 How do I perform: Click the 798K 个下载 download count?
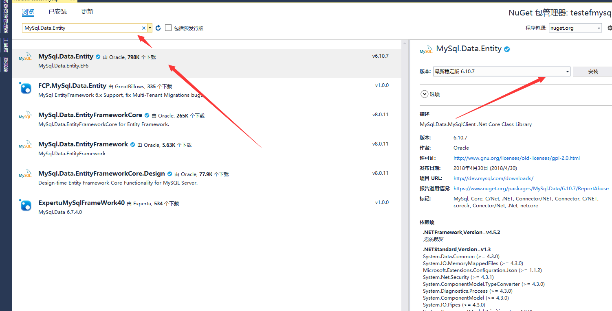(x=141, y=57)
